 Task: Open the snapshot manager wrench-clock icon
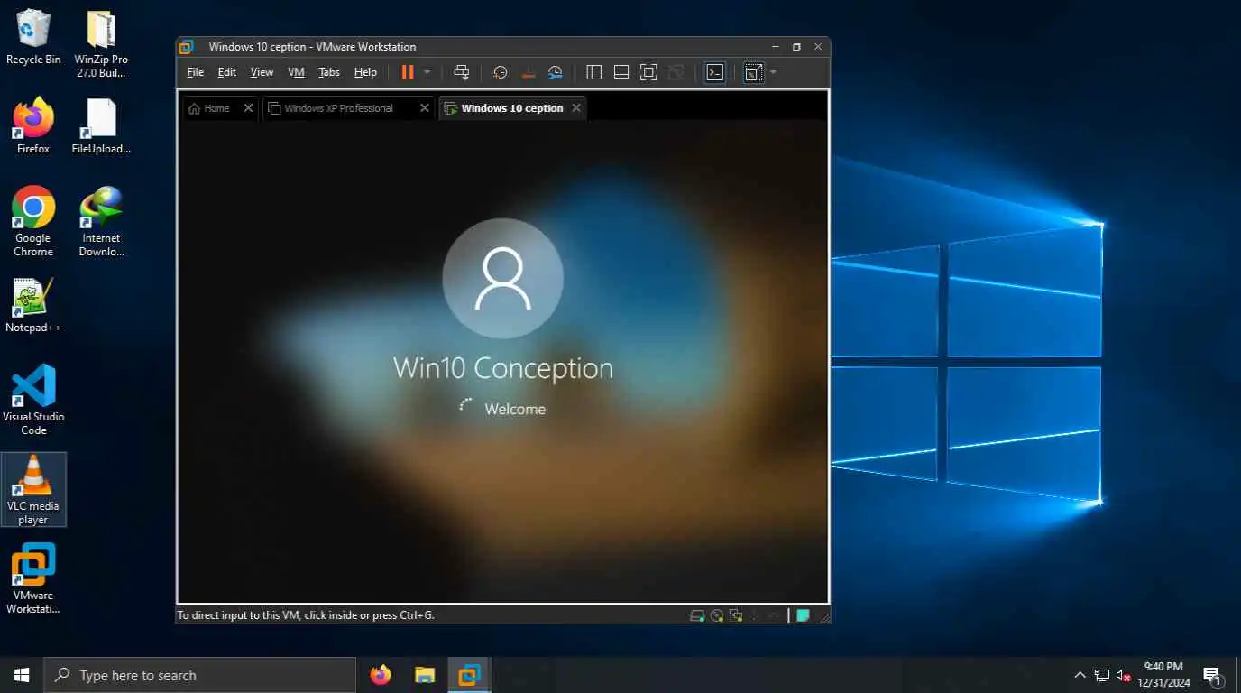click(x=556, y=72)
